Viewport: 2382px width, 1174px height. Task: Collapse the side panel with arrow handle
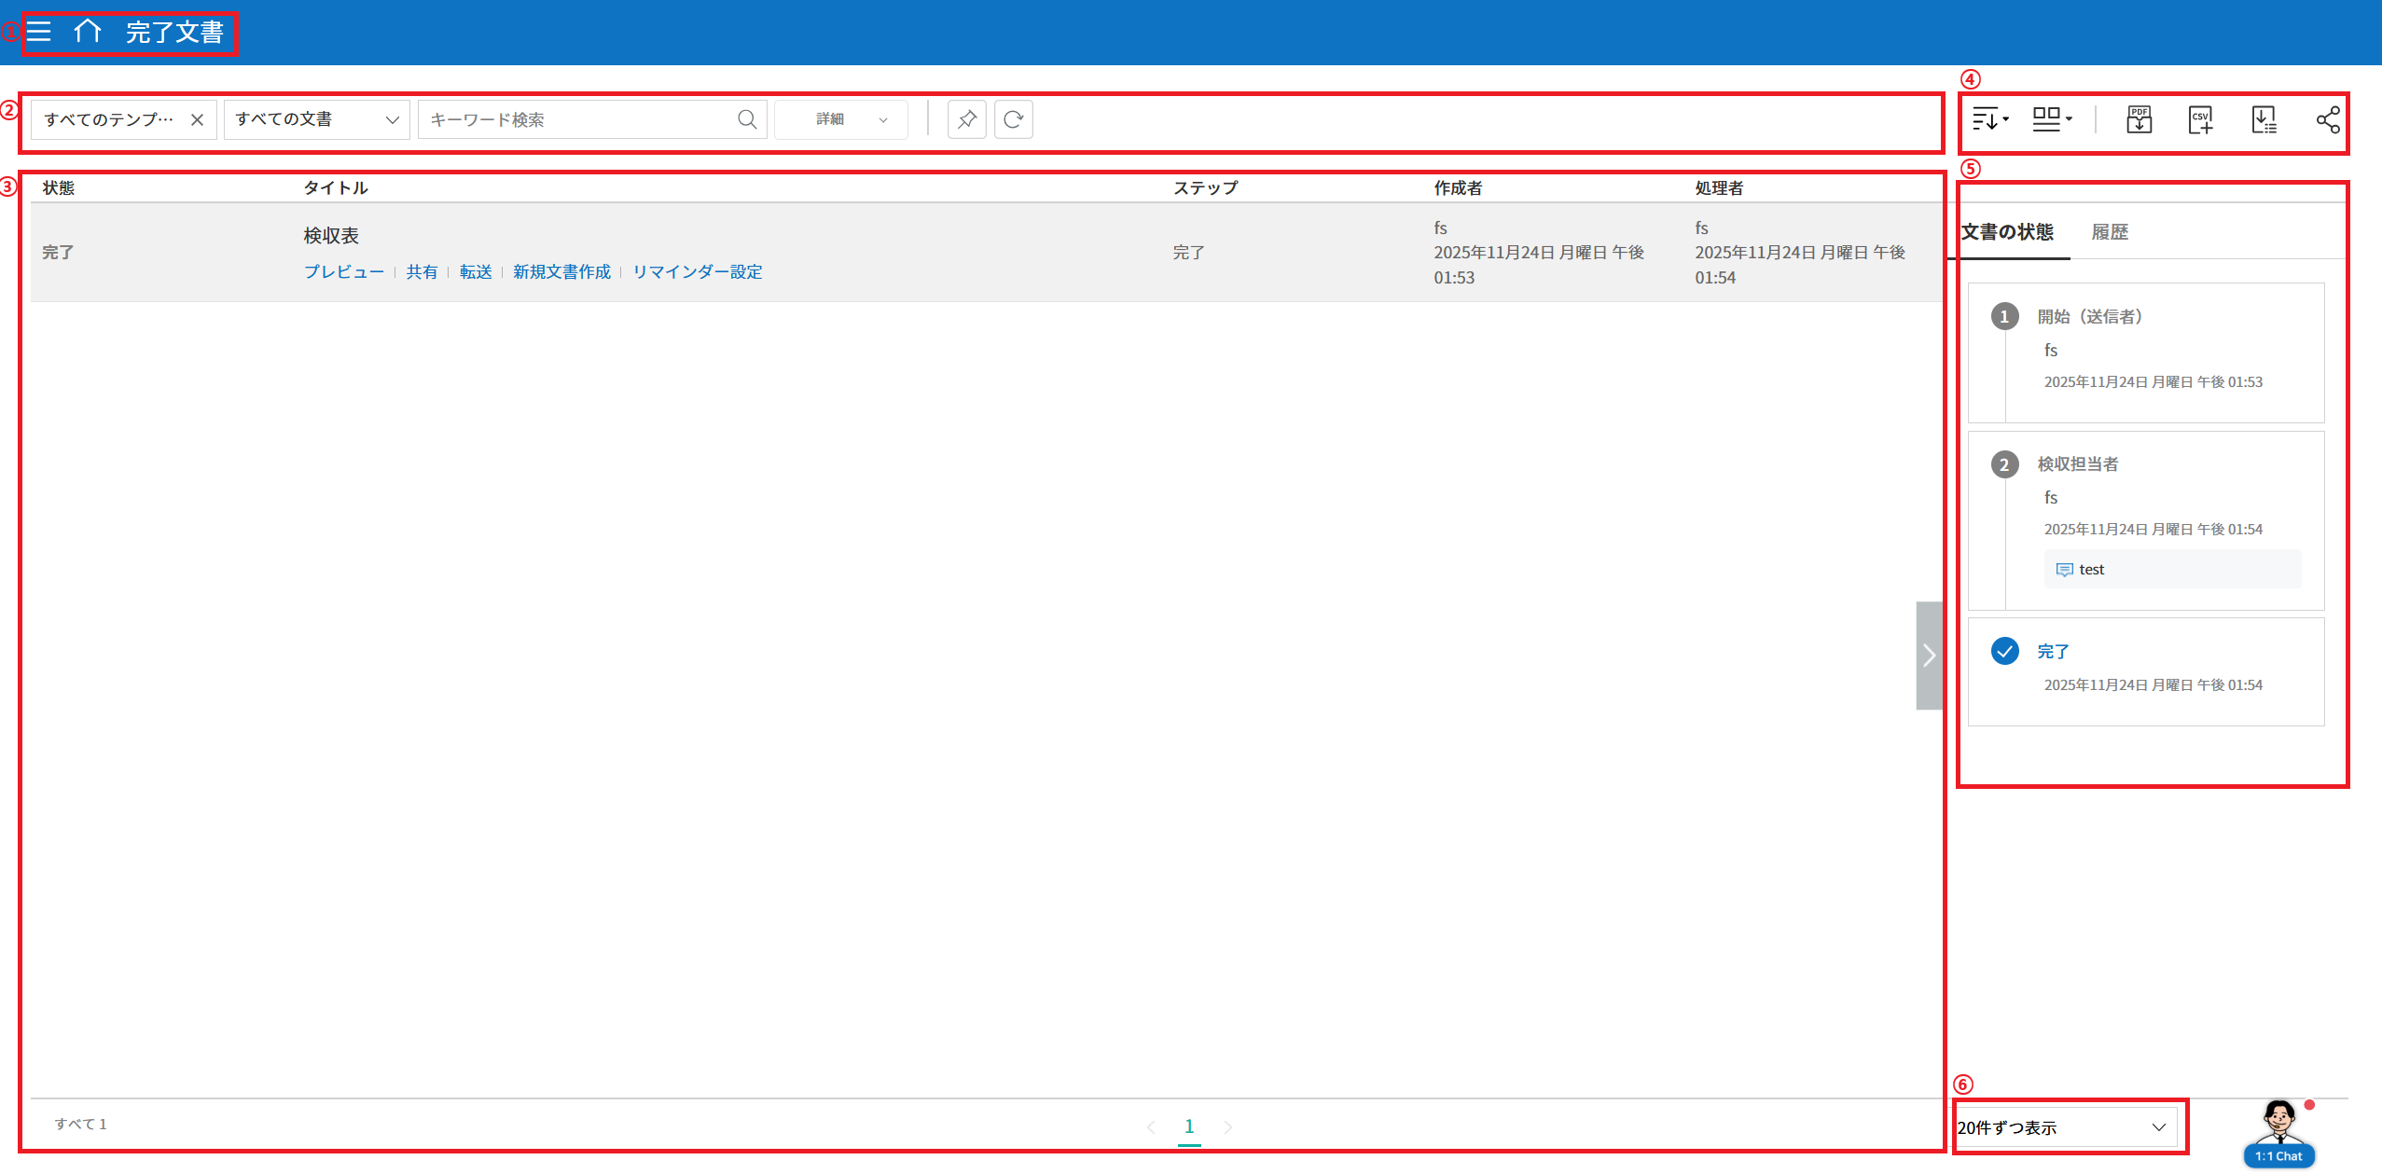click(1929, 656)
